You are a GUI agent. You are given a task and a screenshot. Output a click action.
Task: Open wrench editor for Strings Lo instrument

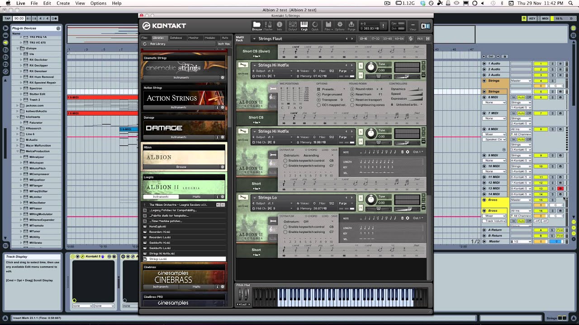[243, 198]
